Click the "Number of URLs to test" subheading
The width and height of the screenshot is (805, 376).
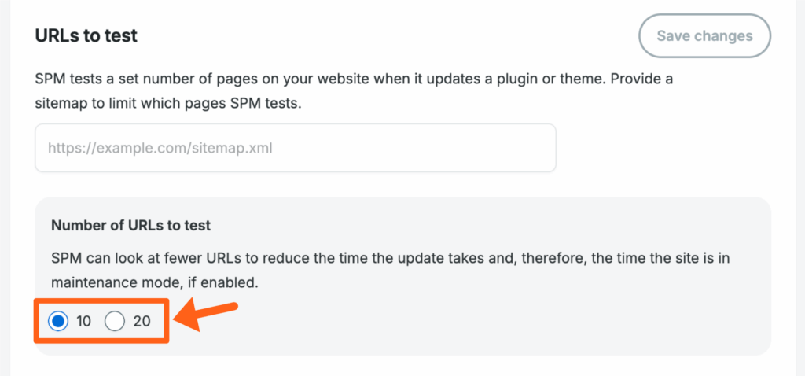[130, 226]
